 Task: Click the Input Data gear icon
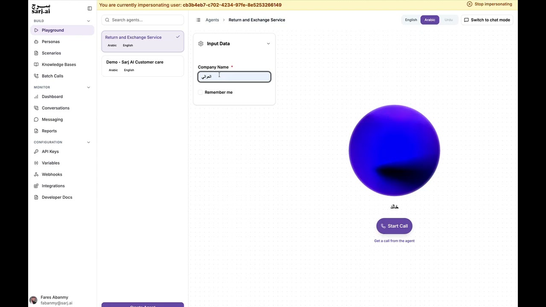(201, 43)
